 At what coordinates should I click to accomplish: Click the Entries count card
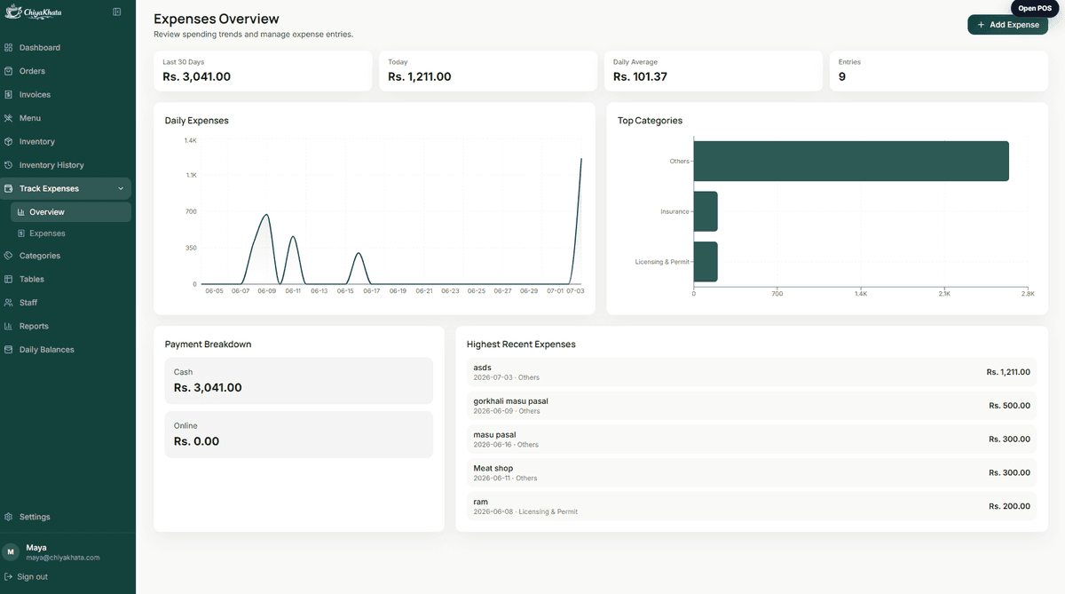(x=939, y=71)
